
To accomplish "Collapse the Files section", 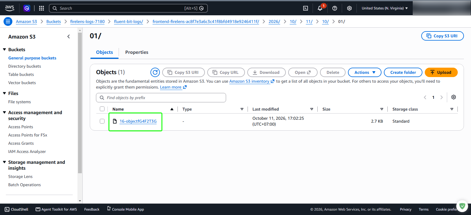I will [4, 93].
